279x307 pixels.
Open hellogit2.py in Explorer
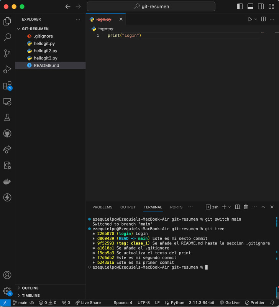[51, 51]
